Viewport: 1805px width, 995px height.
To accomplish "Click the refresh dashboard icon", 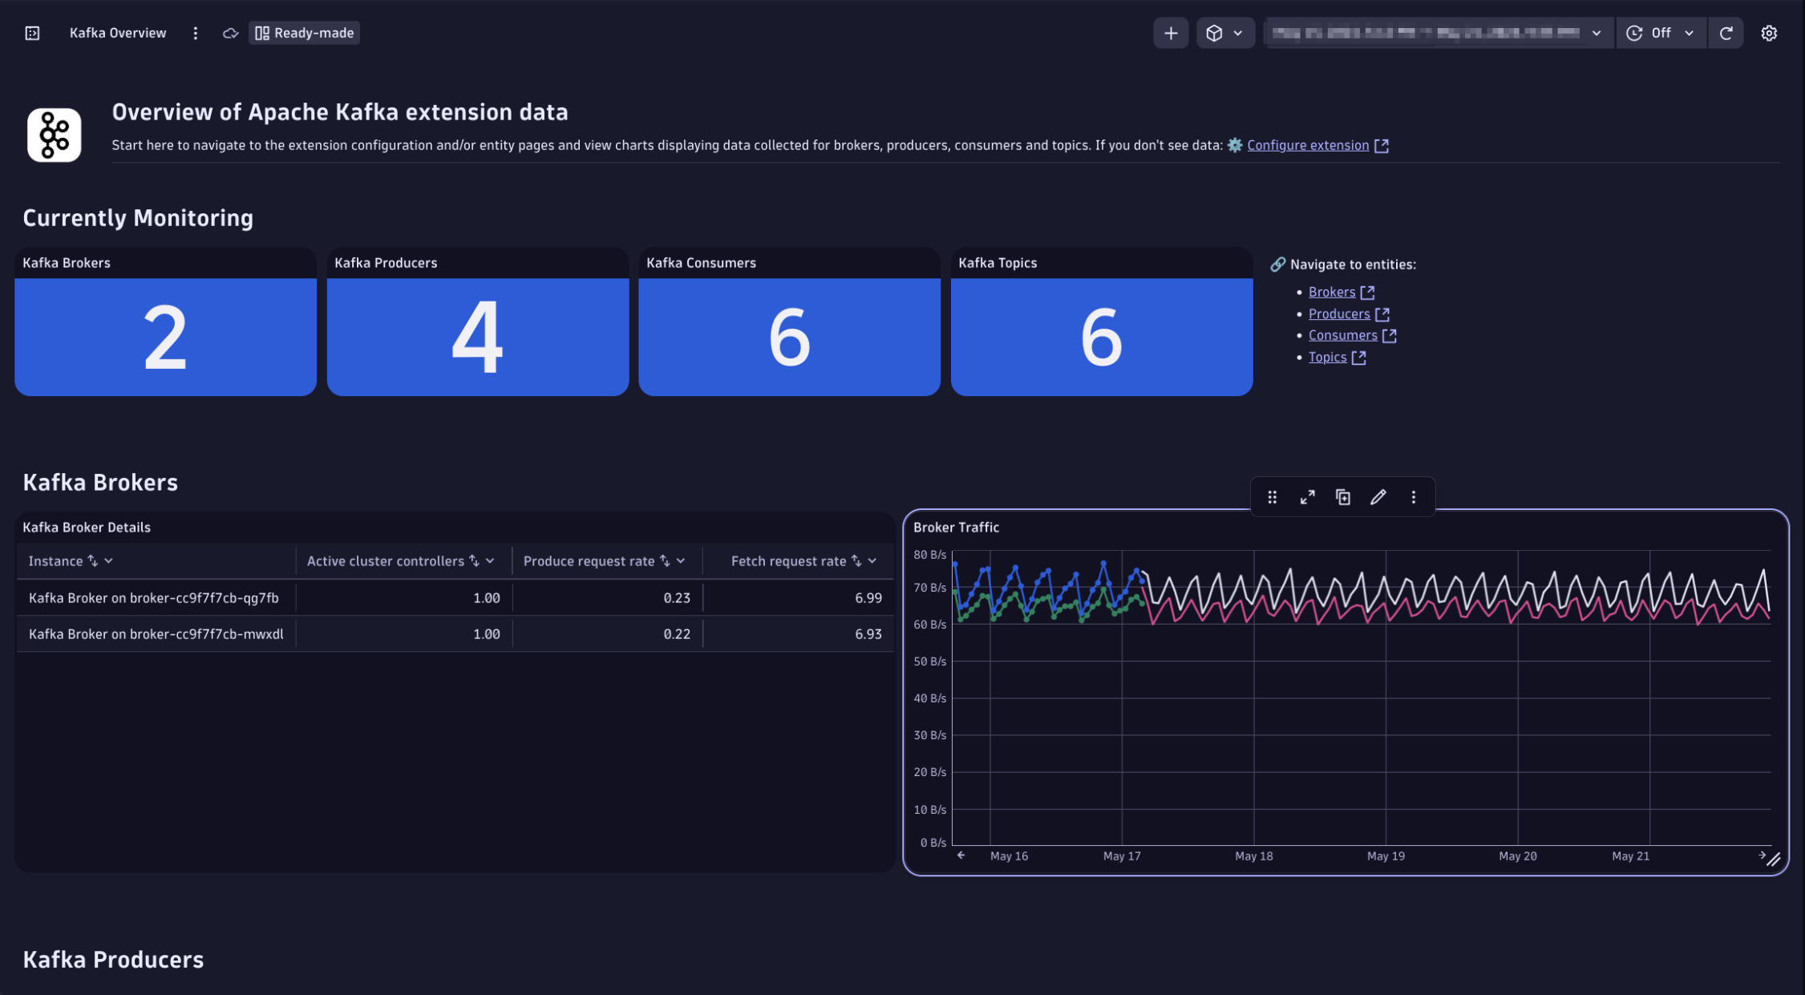I will coord(1726,33).
